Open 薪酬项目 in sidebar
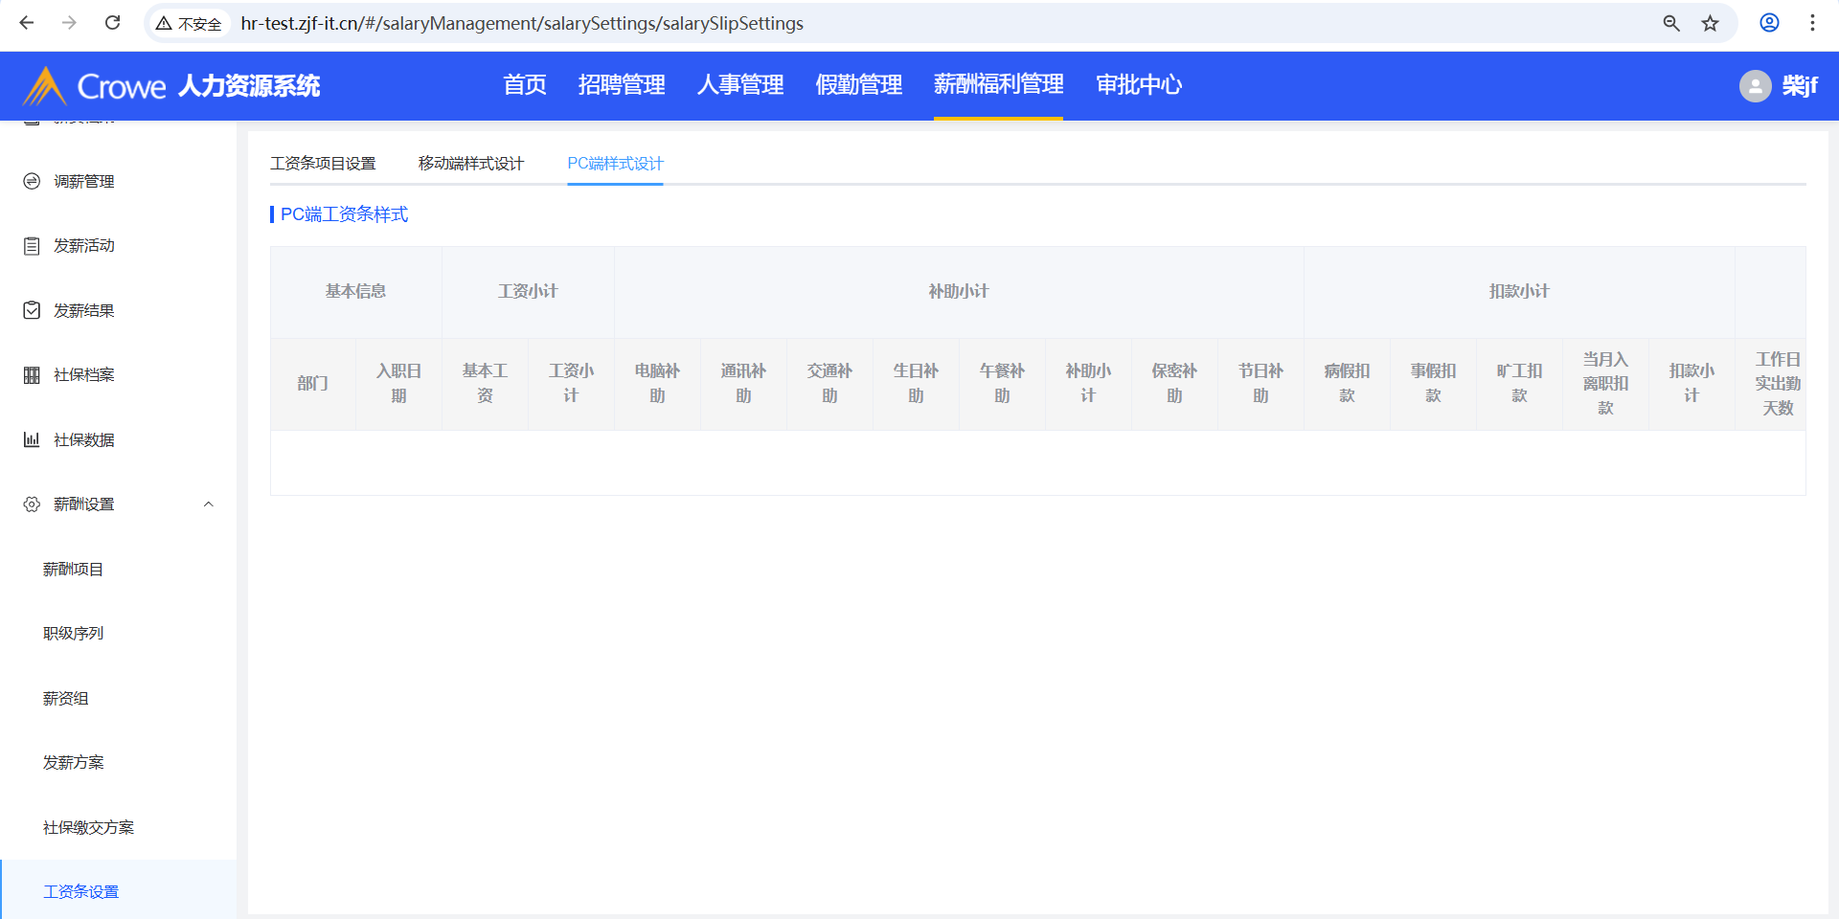 pyautogui.click(x=73, y=570)
